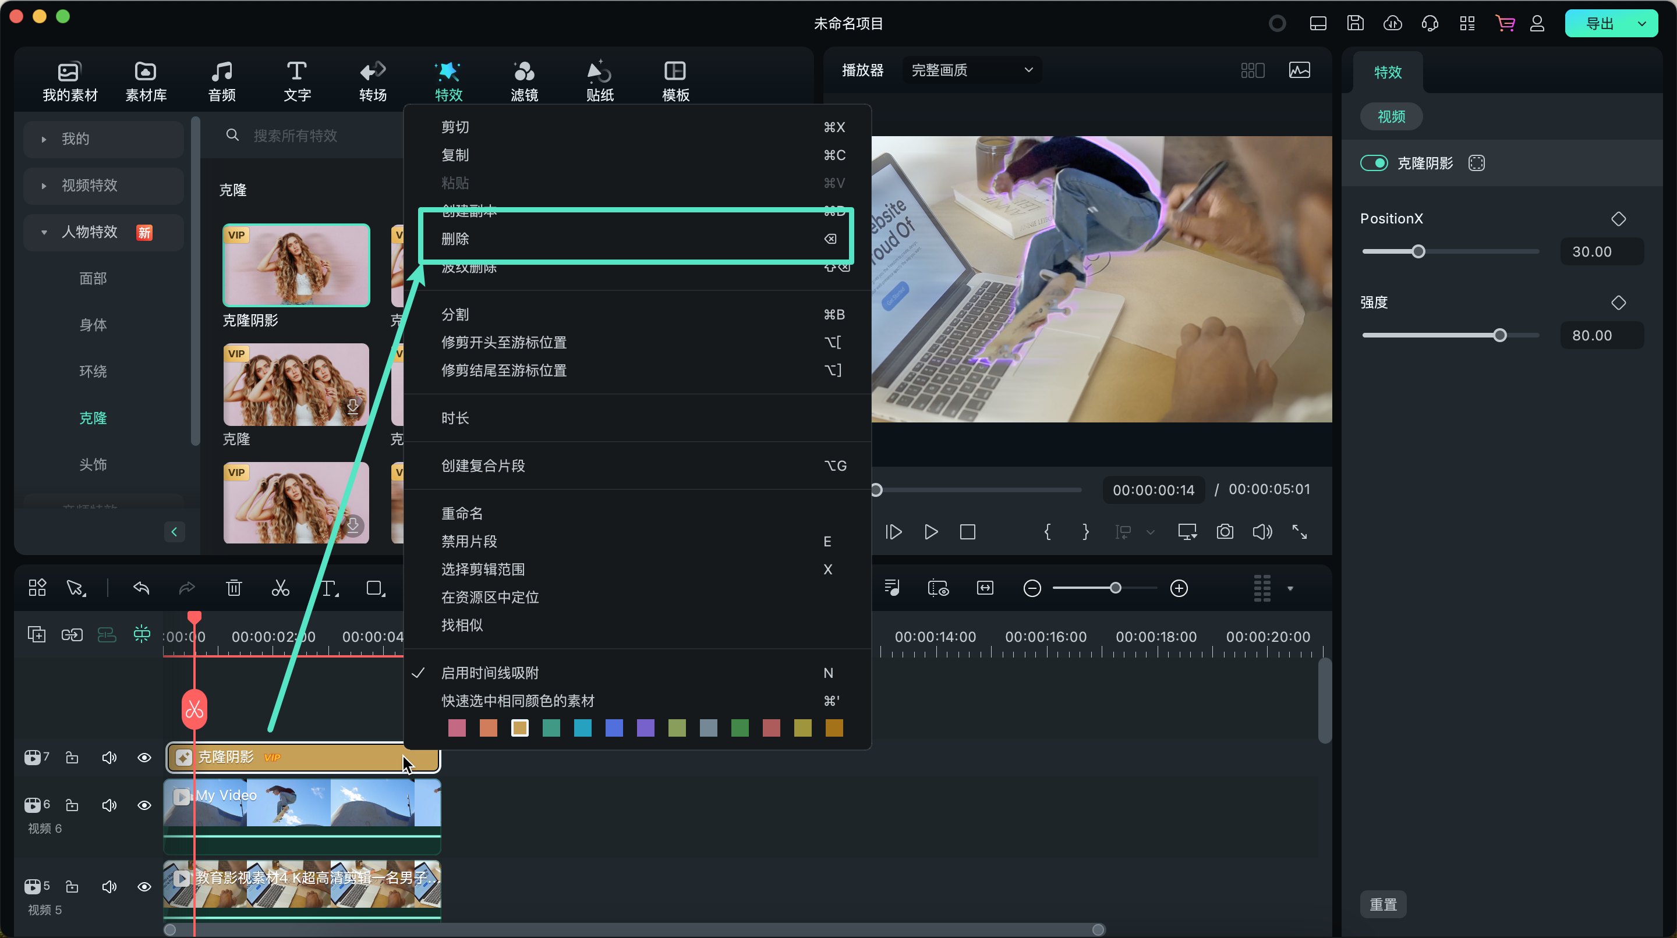
Task: Click the PositionX keyframe diamond
Action: tap(1618, 219)
